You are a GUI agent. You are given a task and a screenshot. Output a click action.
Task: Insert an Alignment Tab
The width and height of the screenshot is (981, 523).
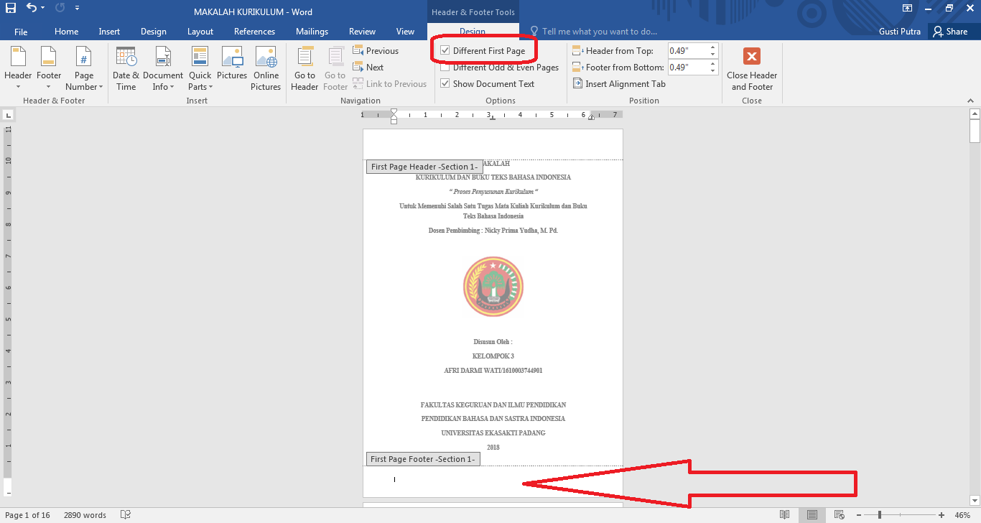618,83
